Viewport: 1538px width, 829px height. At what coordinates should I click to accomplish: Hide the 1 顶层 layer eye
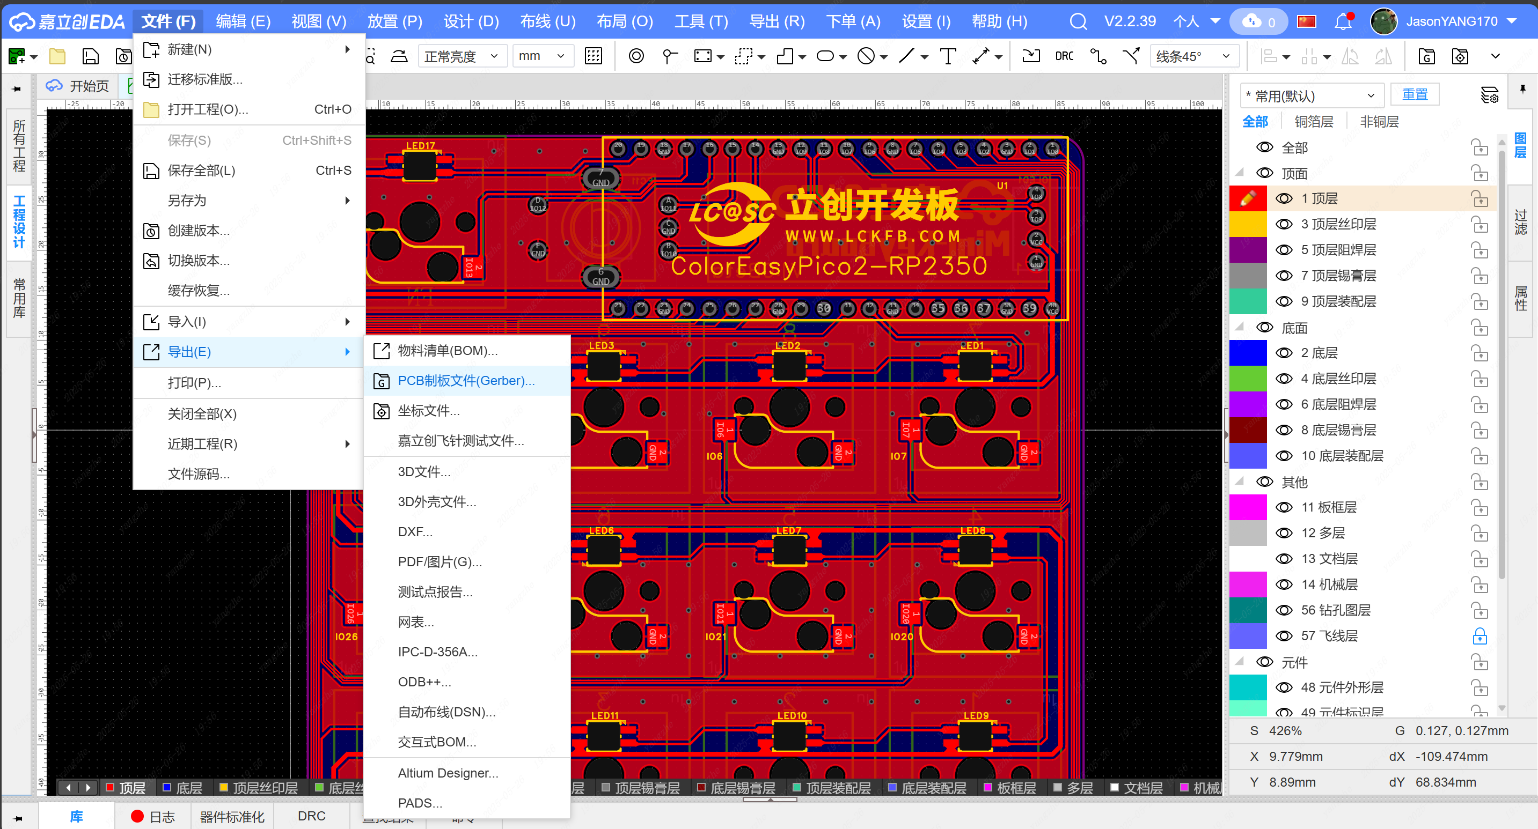[x=1284, y=198]
